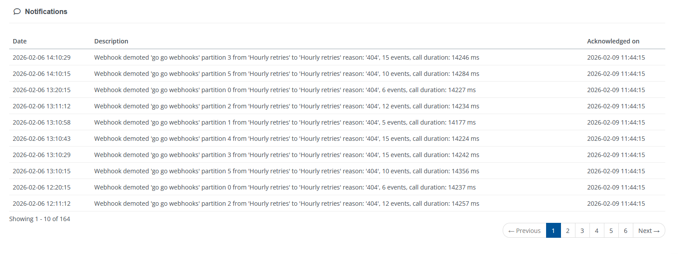Jump to page 3 in pagination
Viewport: 678px width, 254px height.
pos(582,231)
